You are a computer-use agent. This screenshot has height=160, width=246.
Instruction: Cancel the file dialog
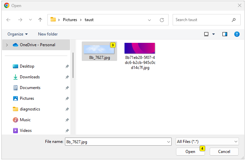(x=224, y=152)
